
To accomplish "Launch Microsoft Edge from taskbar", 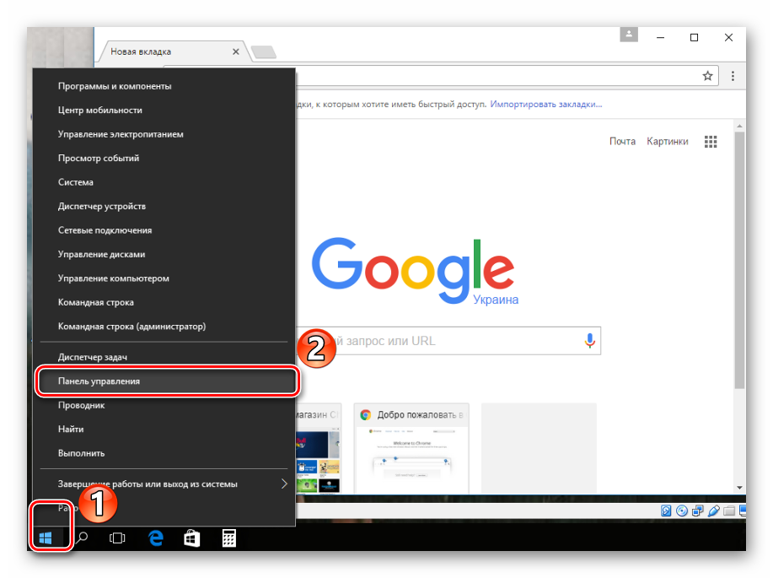I will [x=156, y=538].
